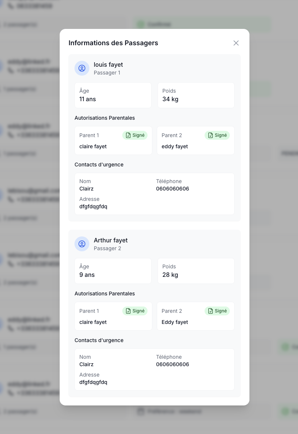Toggle the Signé status for eddy fayet

click(217, 135)
